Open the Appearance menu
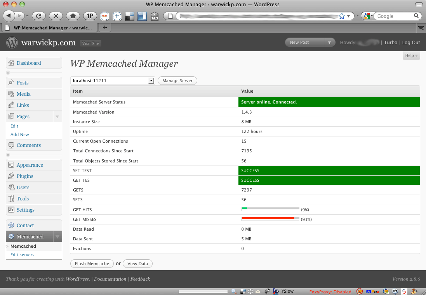426x295 pixels. point(30,165)
